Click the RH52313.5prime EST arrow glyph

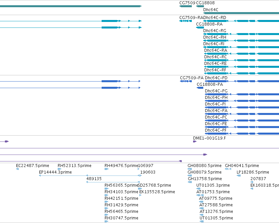59,169
